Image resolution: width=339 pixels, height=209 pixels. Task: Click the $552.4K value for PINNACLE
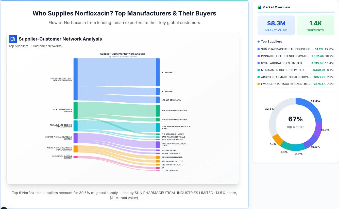click(x=318, y=56)
